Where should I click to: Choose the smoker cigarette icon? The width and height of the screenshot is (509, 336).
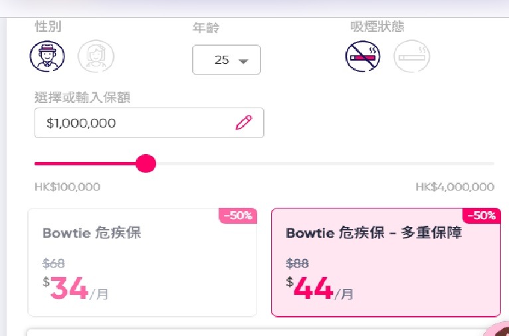point(411,56)
